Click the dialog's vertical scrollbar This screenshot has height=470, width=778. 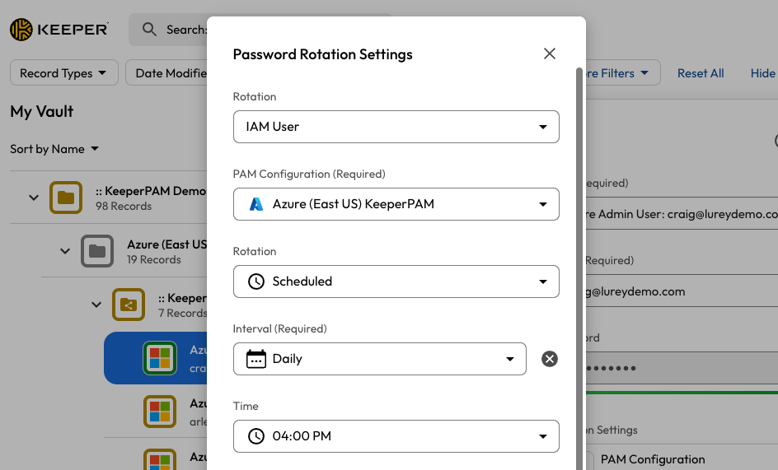(x=579, y=247)
